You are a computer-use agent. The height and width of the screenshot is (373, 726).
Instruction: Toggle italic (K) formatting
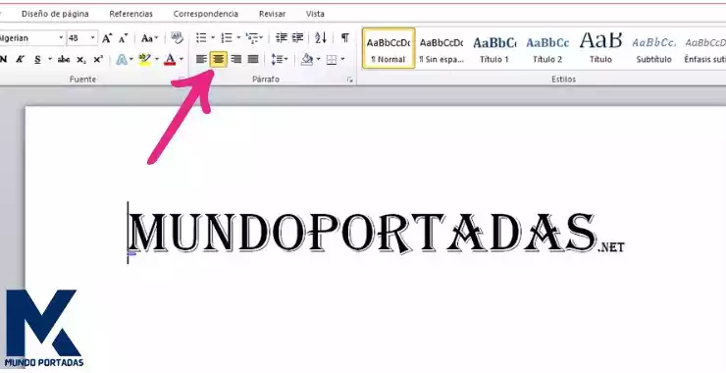[x=21, y=59]
